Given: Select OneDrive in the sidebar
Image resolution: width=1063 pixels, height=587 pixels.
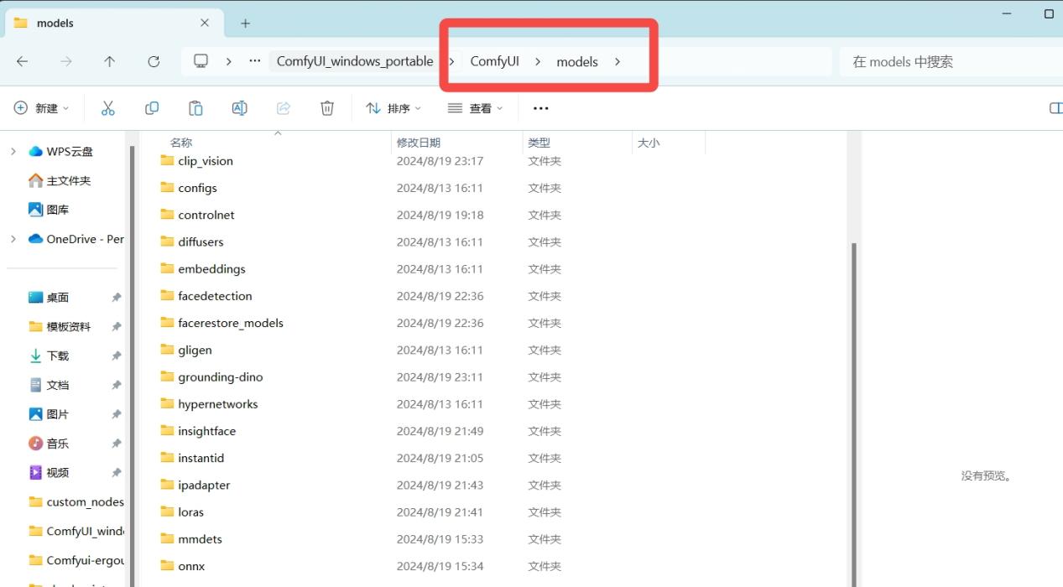Looking at the screenshot, I should (85, 239).
